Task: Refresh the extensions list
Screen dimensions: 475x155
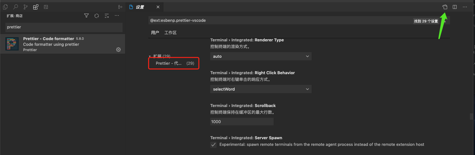Action: tap(97, 16)
